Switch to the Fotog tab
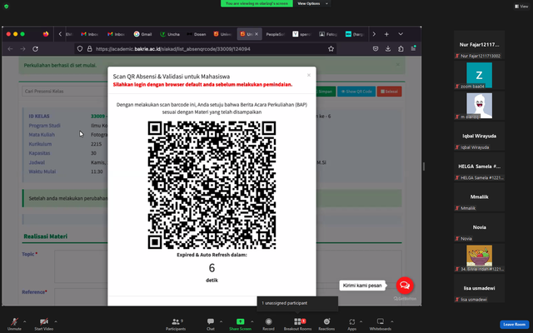This screenshot has height=333, width=533. (x=328, y=34)
